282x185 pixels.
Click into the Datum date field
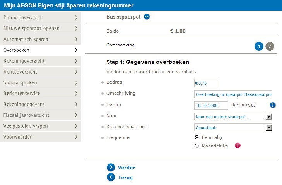coord(211,106)
